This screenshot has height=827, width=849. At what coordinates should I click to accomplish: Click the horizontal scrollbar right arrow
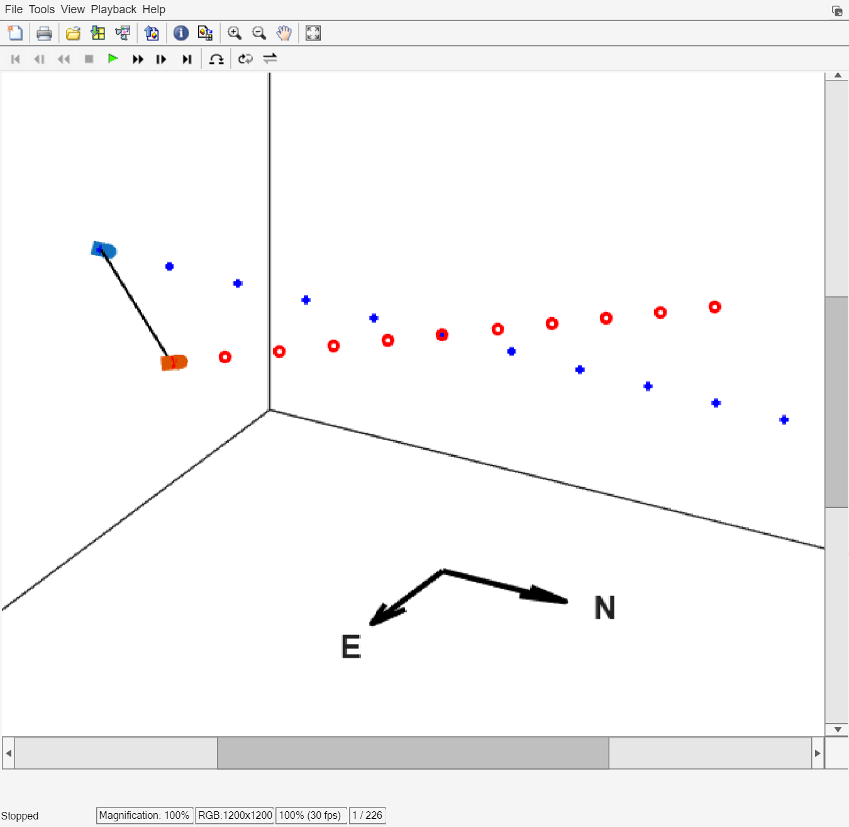(818, 753)
